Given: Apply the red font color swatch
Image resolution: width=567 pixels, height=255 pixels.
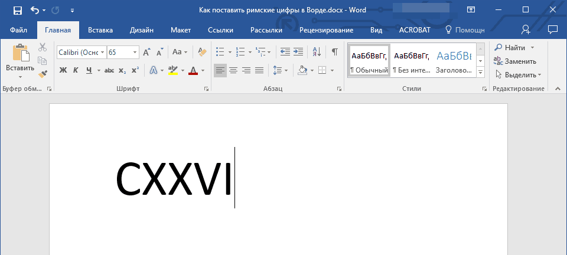Looking at the screenshot, I should click(193, 71).
